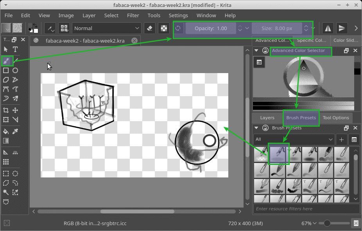The width and height of the screenshot is (362, 231).
Task: Open Advanced Color Selector settings icon
Action: 259,62
